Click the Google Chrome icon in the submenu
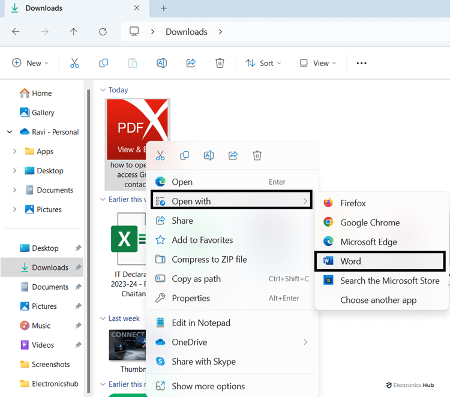Screen dimensions: 450x397 pyautogui.click(x=328, y=222)
